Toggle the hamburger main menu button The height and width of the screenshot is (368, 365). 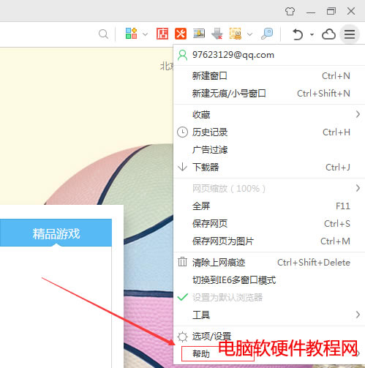(350, 34)
